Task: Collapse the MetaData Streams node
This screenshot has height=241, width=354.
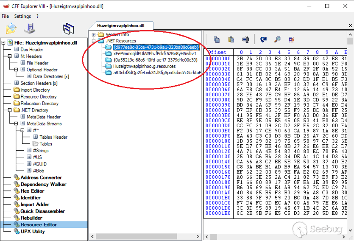Action: 16,123
